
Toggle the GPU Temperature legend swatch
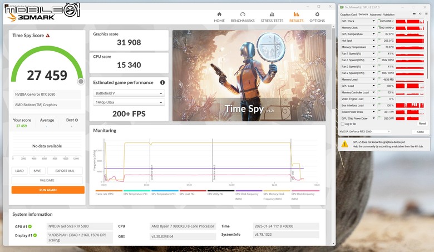(165, 191)
